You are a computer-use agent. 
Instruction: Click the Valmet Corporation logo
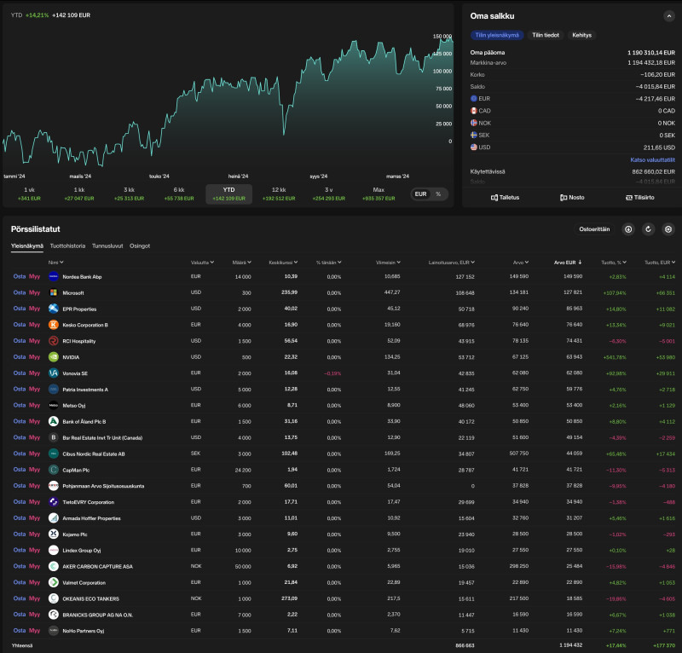(x=54, y=582)
